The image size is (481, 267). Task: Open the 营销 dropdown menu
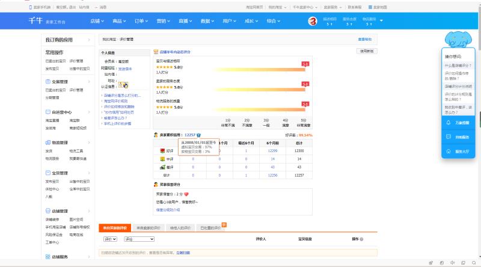164,21
